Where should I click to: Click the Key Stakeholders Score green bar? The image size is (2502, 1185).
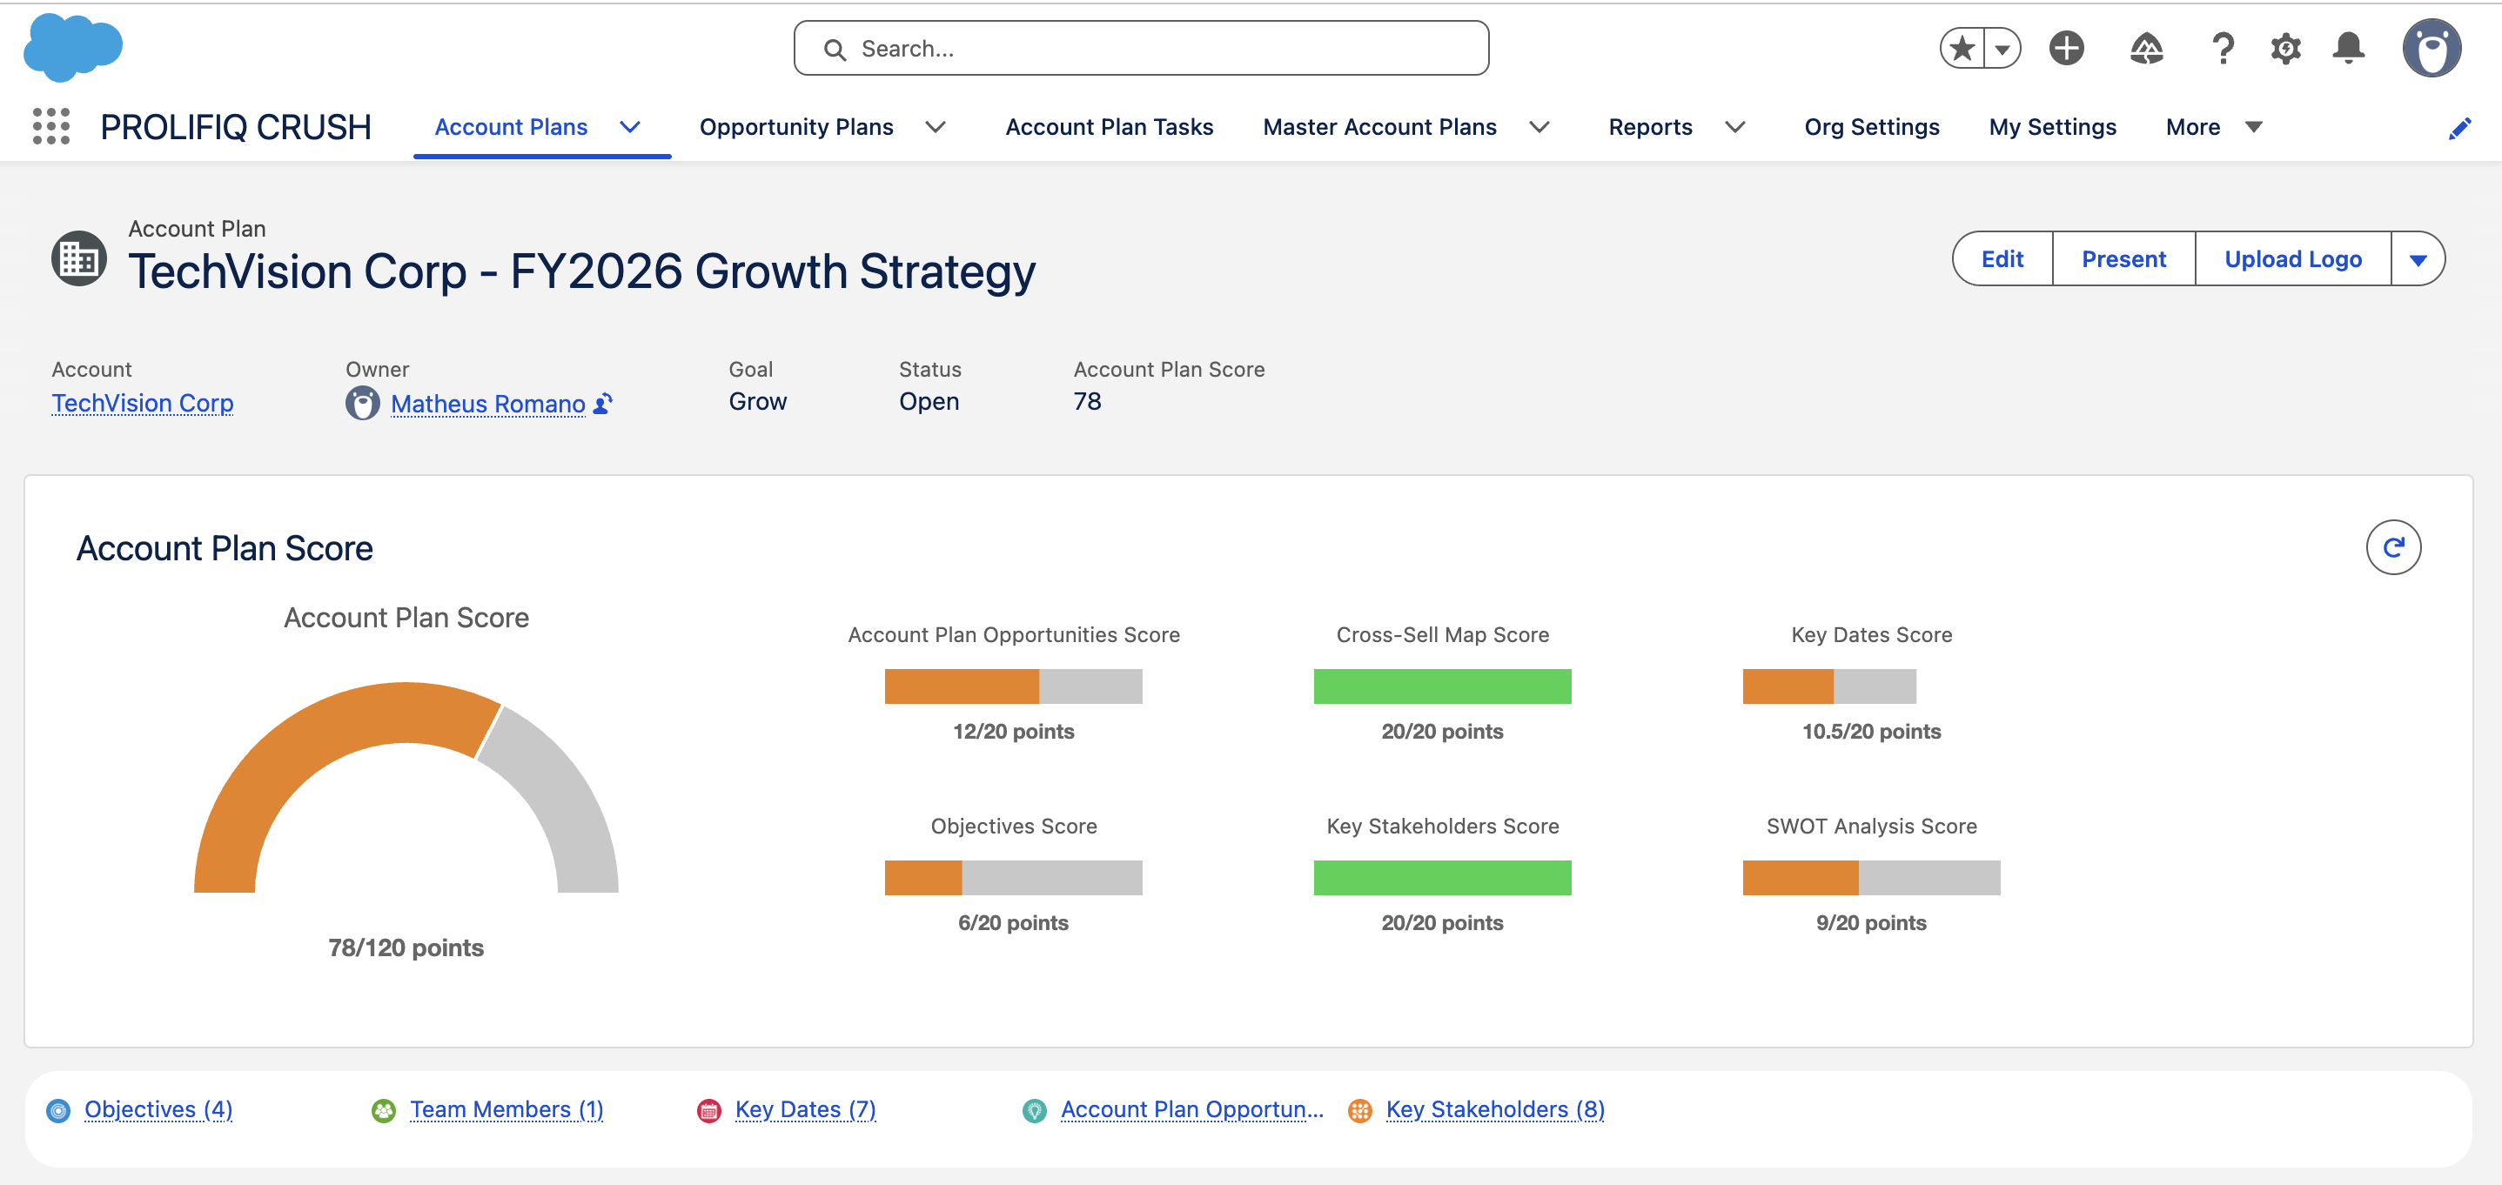tap(1442, 878)
